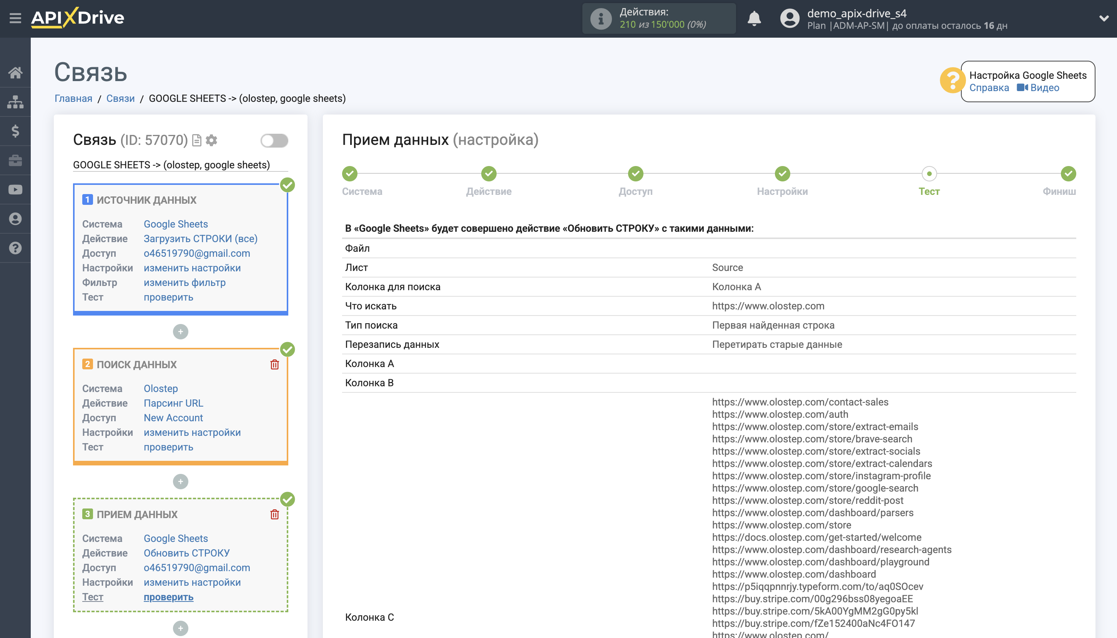Open the connections scheme icon in sidebar
The image size is (1117, 638).
point(16,102)
